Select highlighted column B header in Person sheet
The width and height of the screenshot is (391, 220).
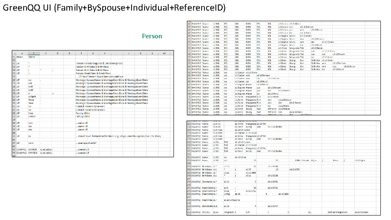34,53
